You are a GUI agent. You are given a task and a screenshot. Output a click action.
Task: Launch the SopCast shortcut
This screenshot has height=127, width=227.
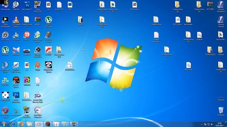[16, 6]
